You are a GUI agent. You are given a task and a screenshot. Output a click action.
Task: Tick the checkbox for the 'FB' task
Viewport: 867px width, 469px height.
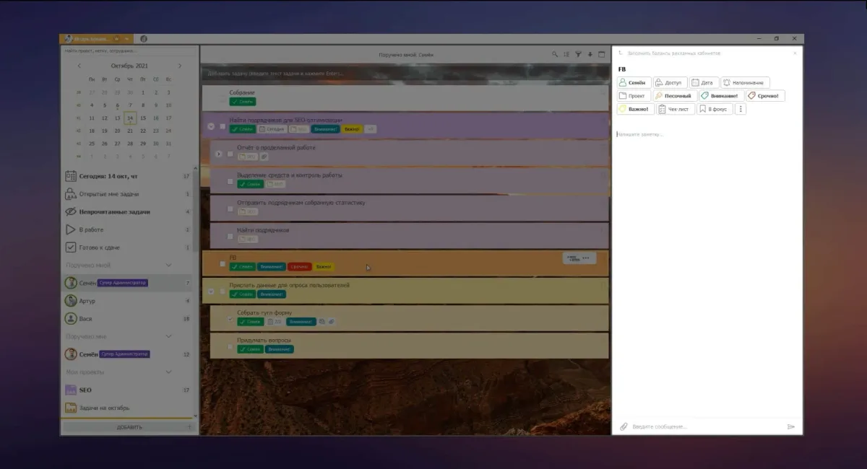[x=223, y=263]
